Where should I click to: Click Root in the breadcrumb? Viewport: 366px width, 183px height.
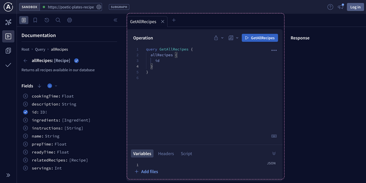(x=26, y=49)
